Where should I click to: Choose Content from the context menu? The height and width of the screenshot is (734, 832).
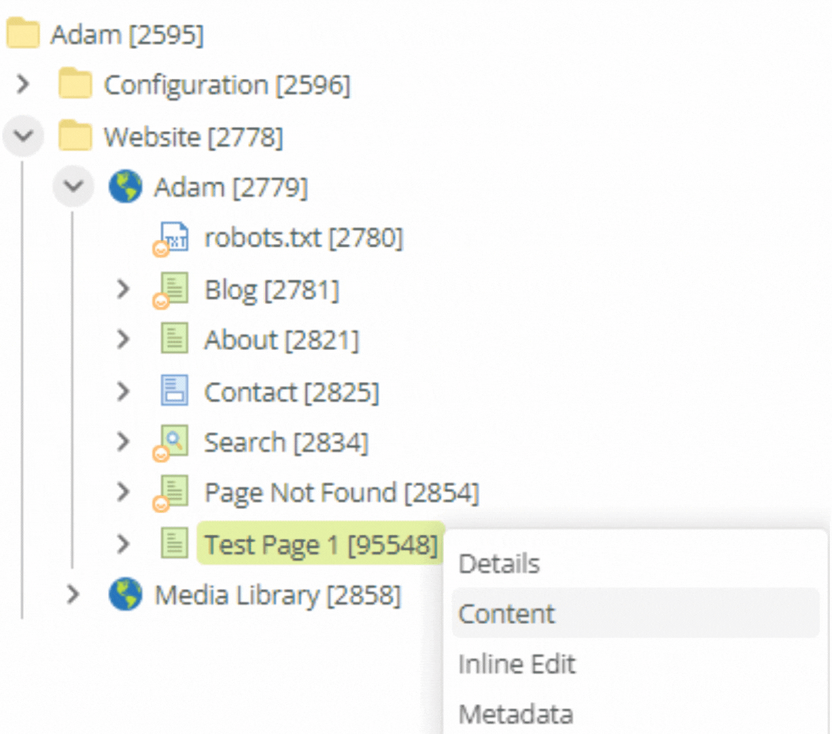(506, 613)
